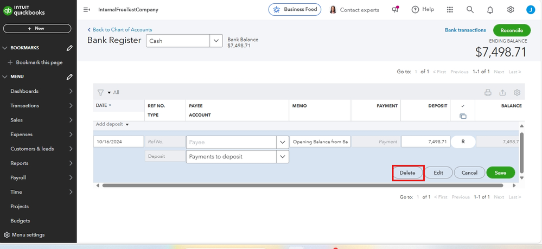Open the J user profile avatar
Image resolution: width=542 pixels, height=249 pixels.
[531, 10]
